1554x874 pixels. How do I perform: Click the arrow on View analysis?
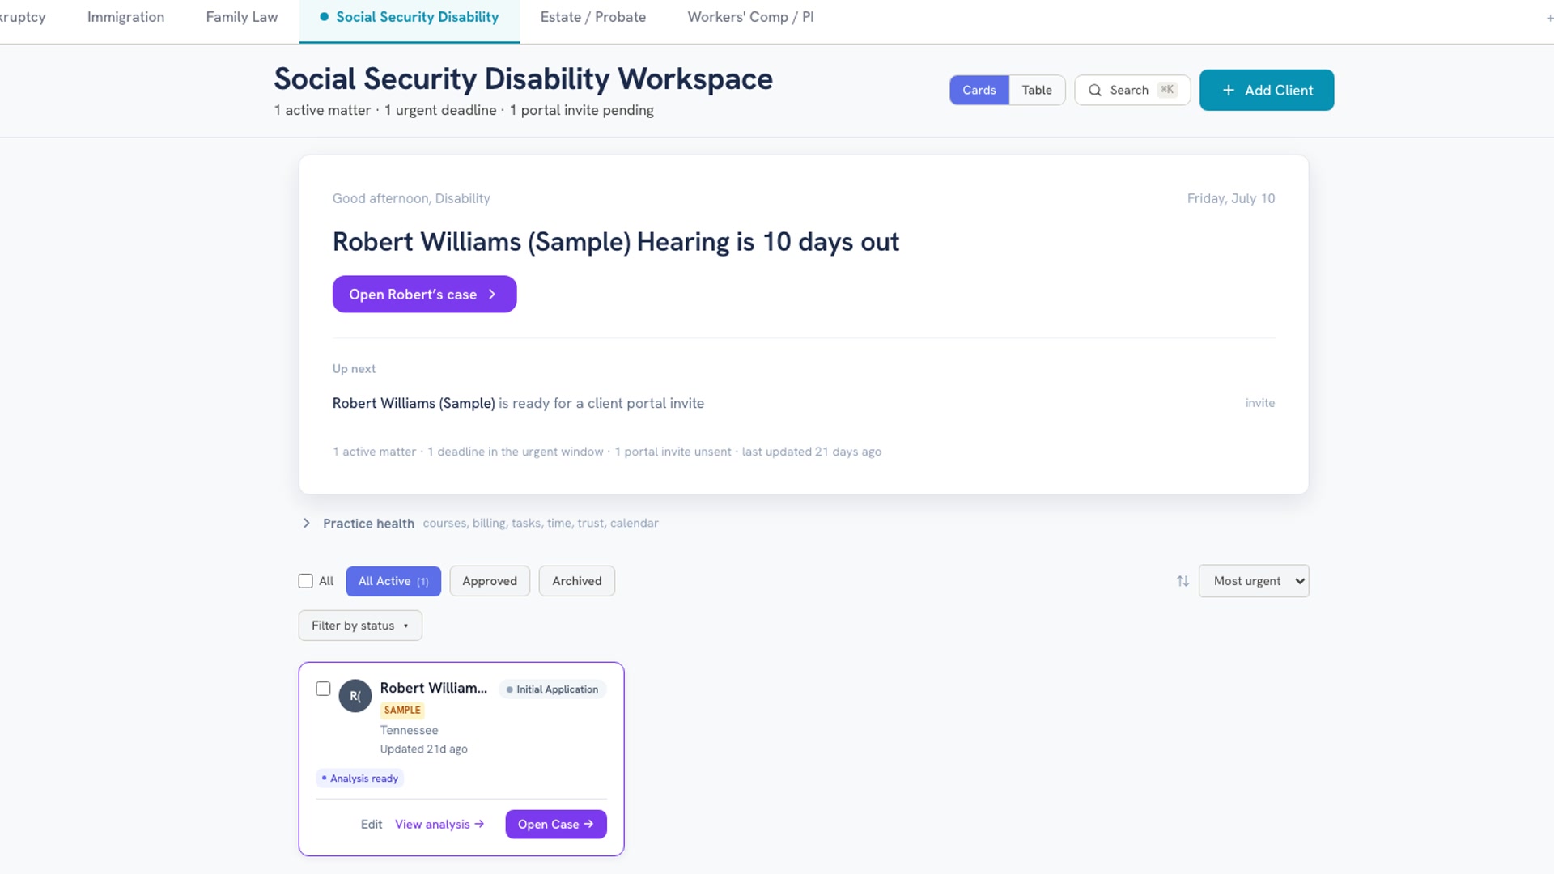click(479, 824)
